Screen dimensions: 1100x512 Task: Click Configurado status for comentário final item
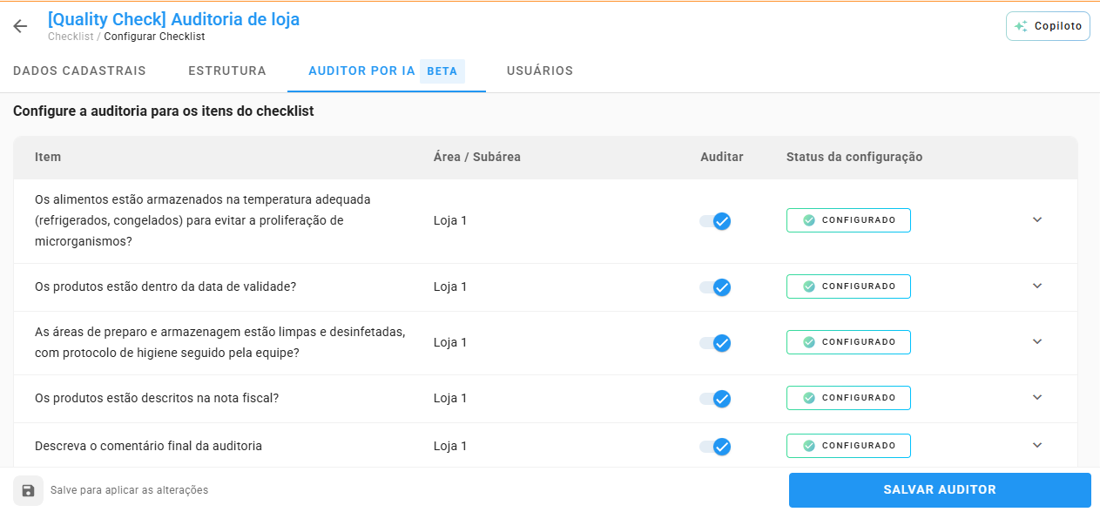click(848, 446)
